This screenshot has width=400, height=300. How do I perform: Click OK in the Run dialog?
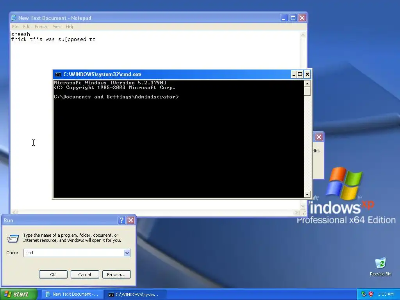53,275
